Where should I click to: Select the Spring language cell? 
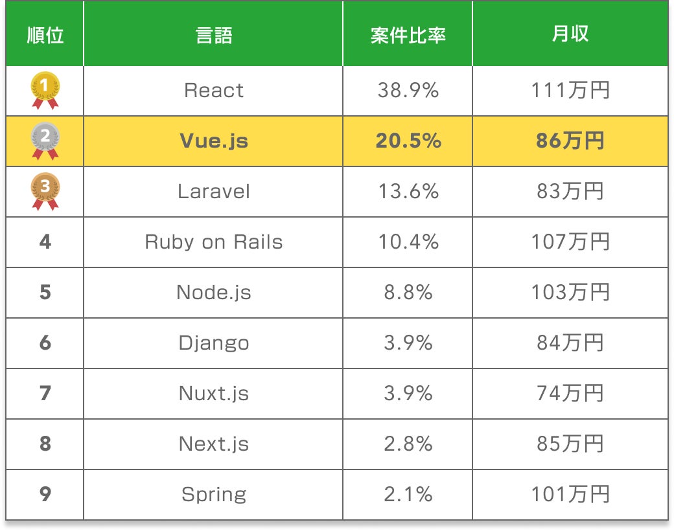(x=213, y=495)
